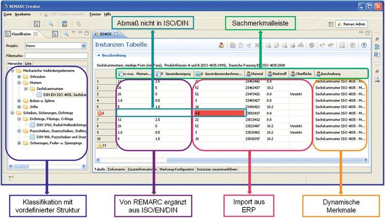Select the red 4.5 cell in row 6
The image size is (385, 218).
pyautogui.click(x=219, y=113)
